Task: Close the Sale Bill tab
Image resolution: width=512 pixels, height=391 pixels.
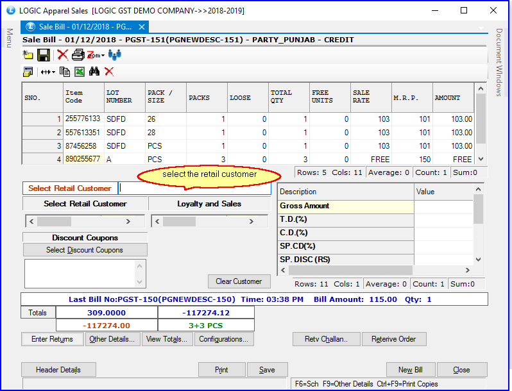Action: pyautogui.click(x=141, y=27)
